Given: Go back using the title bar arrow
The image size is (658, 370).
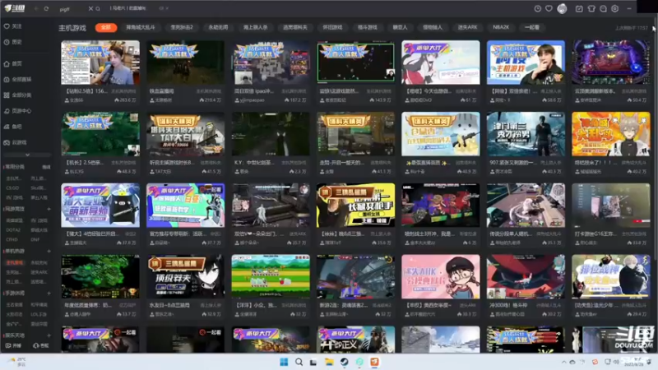Looking at the screenshot, I should [x=36, y=8].
